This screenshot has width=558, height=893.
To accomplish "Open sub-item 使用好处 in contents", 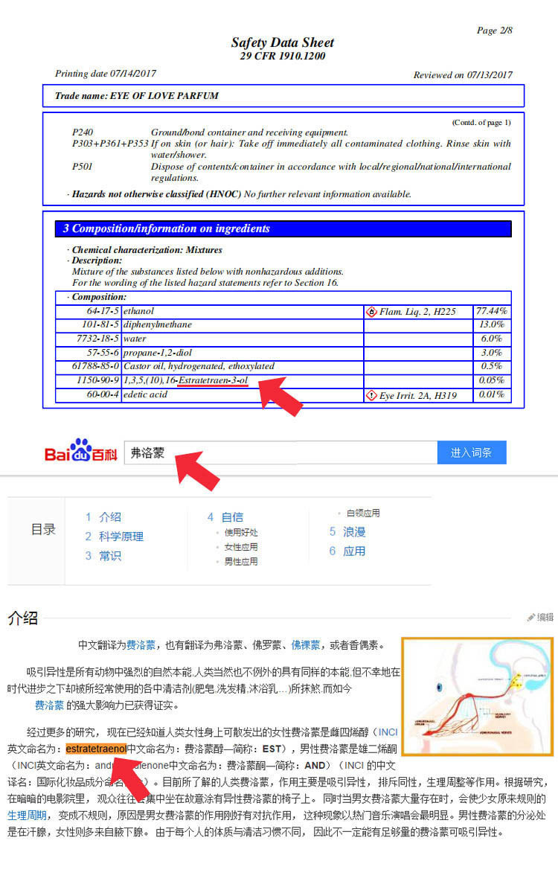I will [x=241, y=532].
